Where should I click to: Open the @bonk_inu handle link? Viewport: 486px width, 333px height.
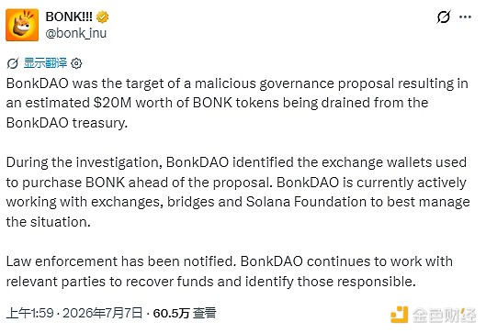(x=76, y=33)
